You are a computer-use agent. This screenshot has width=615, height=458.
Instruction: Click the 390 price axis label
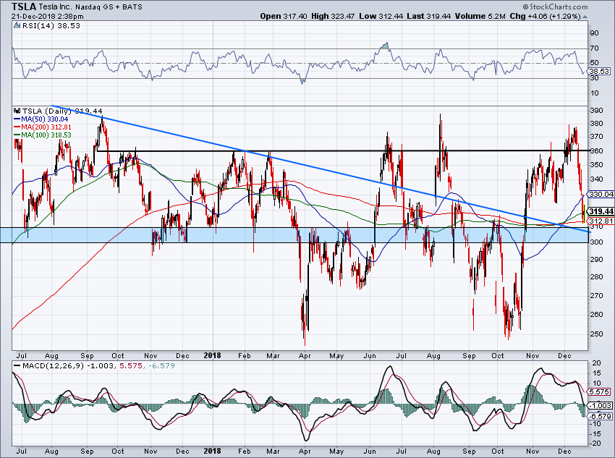[597, 111]
